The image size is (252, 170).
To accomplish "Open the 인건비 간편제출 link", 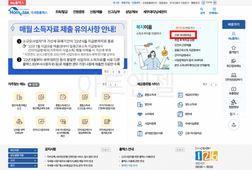I will [x=183, y=45].
